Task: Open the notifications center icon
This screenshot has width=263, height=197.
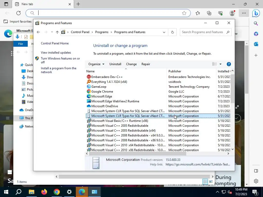Action: (255, 192)
